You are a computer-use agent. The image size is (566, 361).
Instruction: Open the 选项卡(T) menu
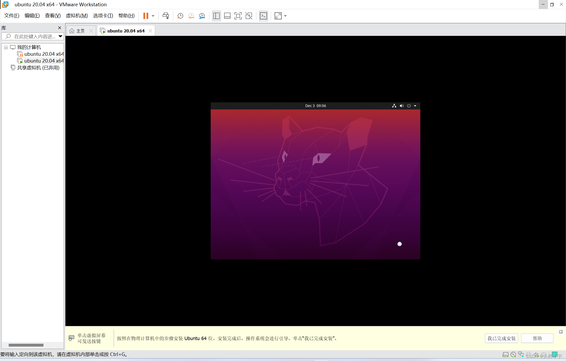pyautogui.click(x=103, y=16)
